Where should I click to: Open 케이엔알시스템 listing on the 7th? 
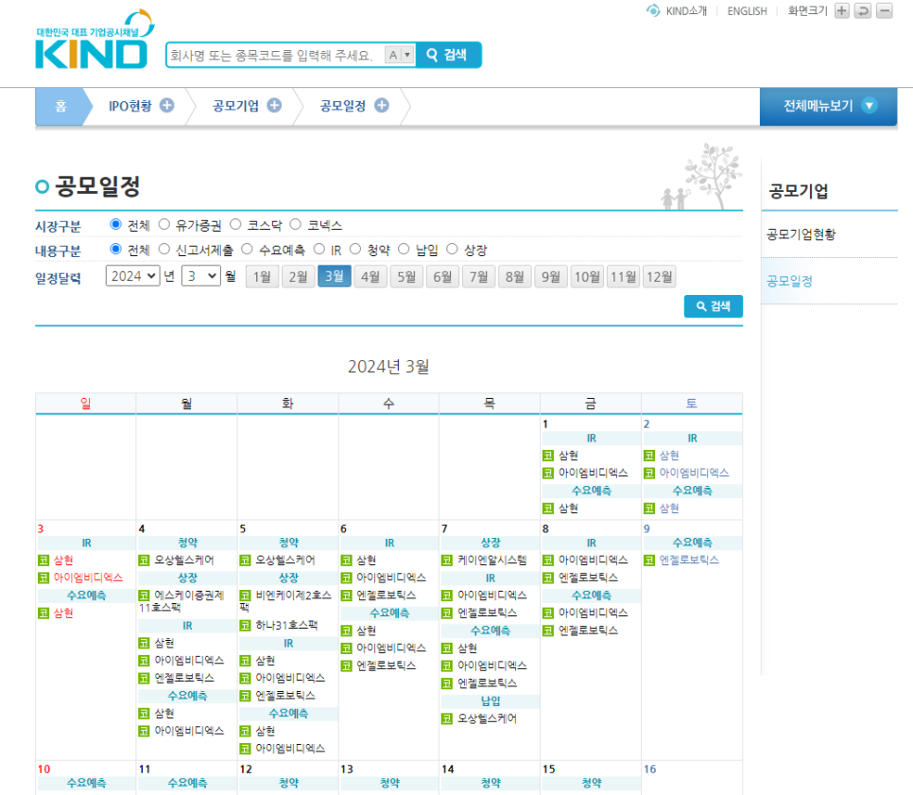pyautogui.click(x=492, y=561)
